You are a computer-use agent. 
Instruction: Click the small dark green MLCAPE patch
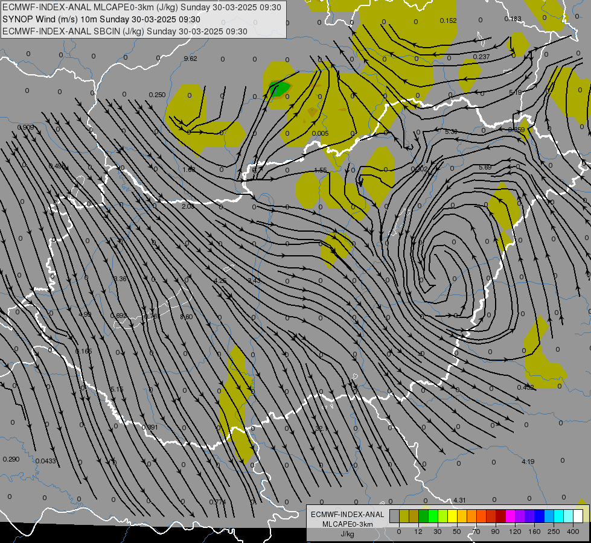tap(280, 89)
